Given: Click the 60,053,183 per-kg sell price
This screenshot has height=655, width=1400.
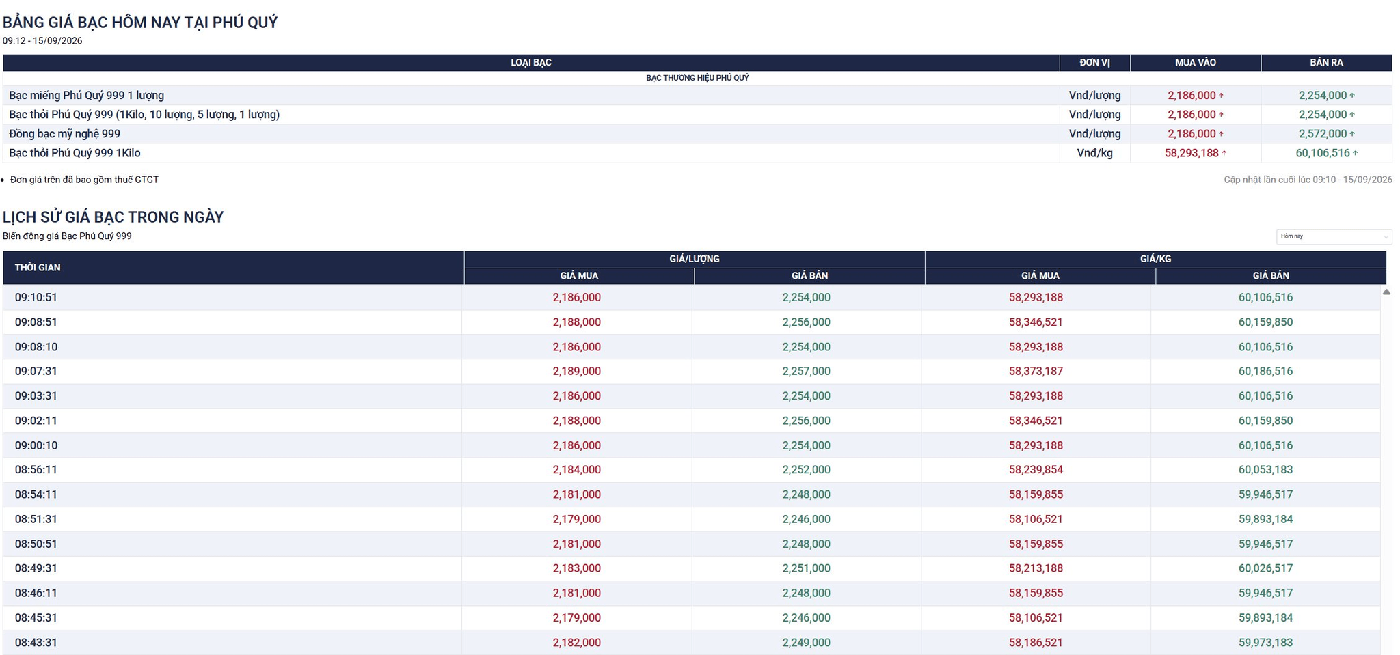Looking at the screenshot, I should (1266, 470).
